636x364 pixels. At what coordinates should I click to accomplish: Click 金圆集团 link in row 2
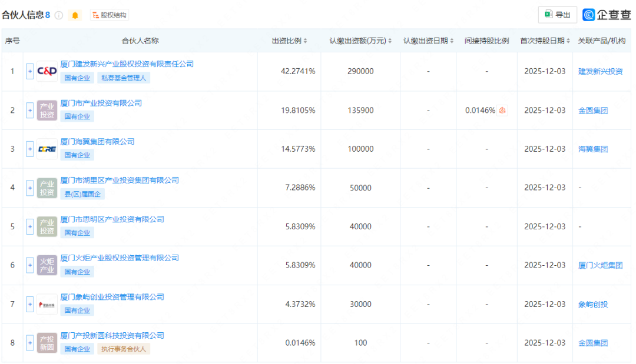pyautogui.click(x=593, y=110)
